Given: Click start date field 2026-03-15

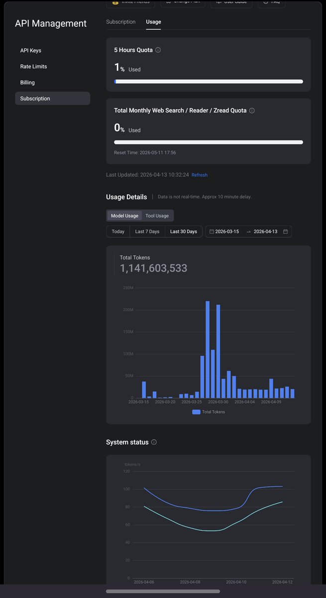Looking at the screenshot, I should tap(227, 232).
